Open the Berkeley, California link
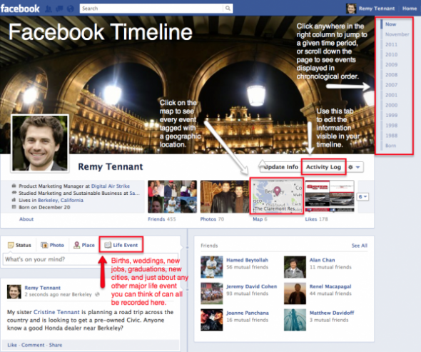421x352 pixels. [x=61, y=200]
